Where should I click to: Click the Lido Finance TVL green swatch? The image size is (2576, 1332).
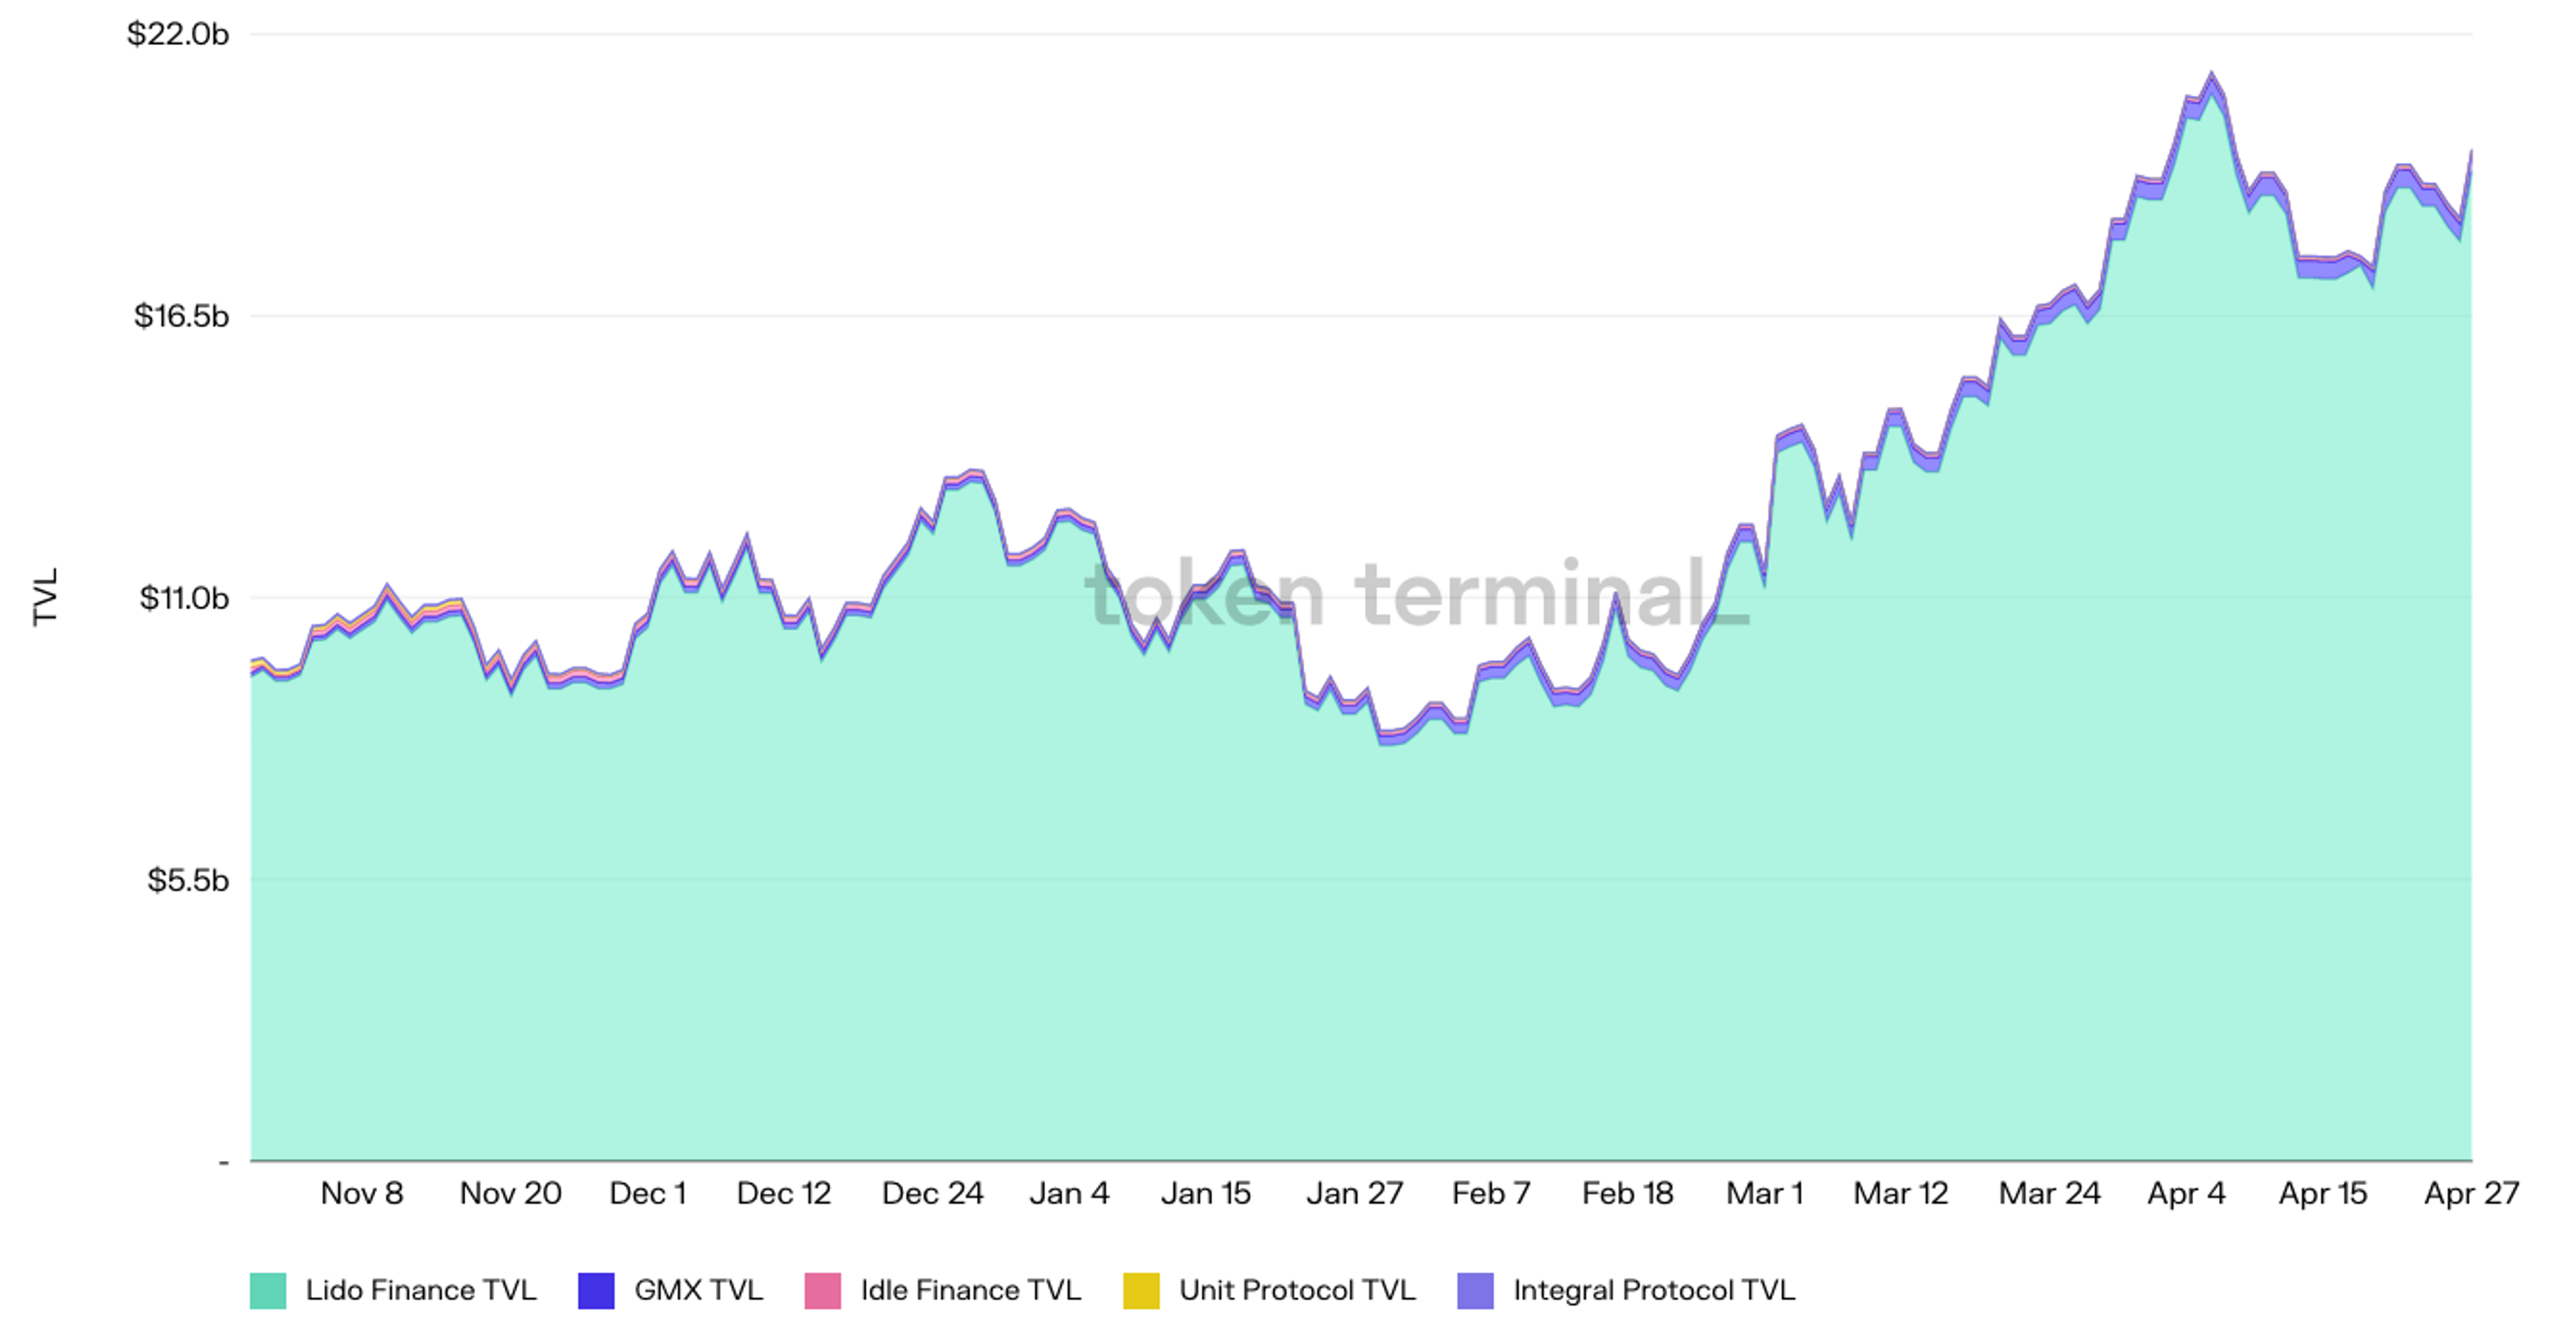point(268,1290)
